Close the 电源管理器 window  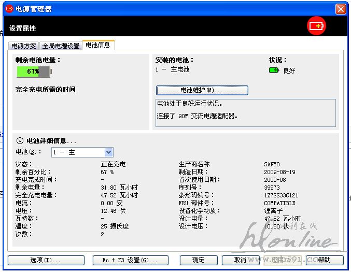click(341, 9)
